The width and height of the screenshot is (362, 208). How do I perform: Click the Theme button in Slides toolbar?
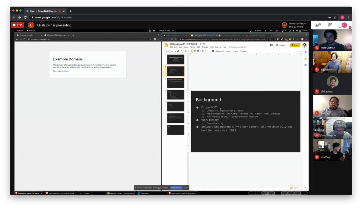236,51
